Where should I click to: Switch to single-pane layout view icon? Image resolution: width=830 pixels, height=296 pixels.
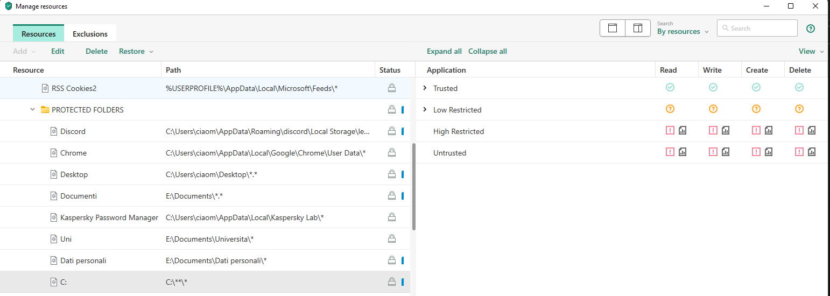coord(613,28)
